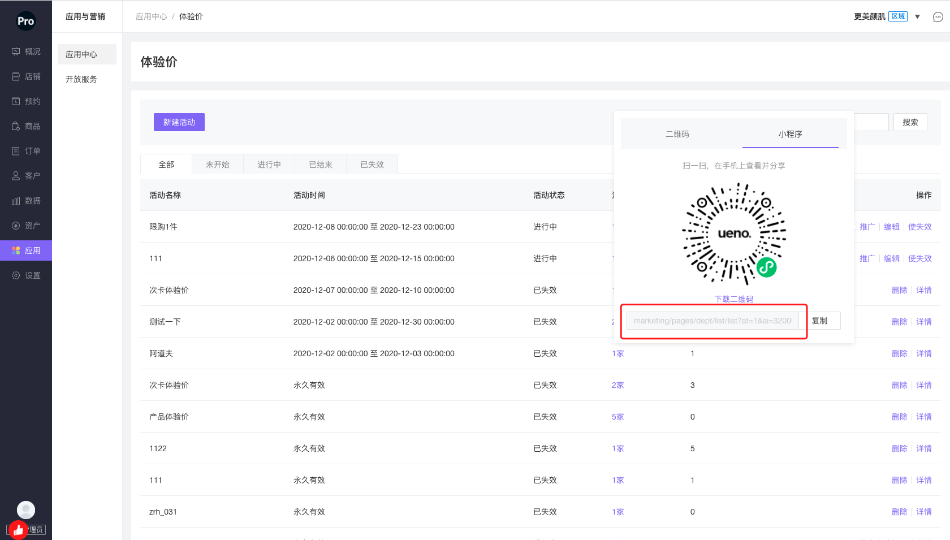Viewport: 950px width, 540px height.
Task: Click the 测试一下 activity name
Action: pyautogui.click(x=165, y=322)
